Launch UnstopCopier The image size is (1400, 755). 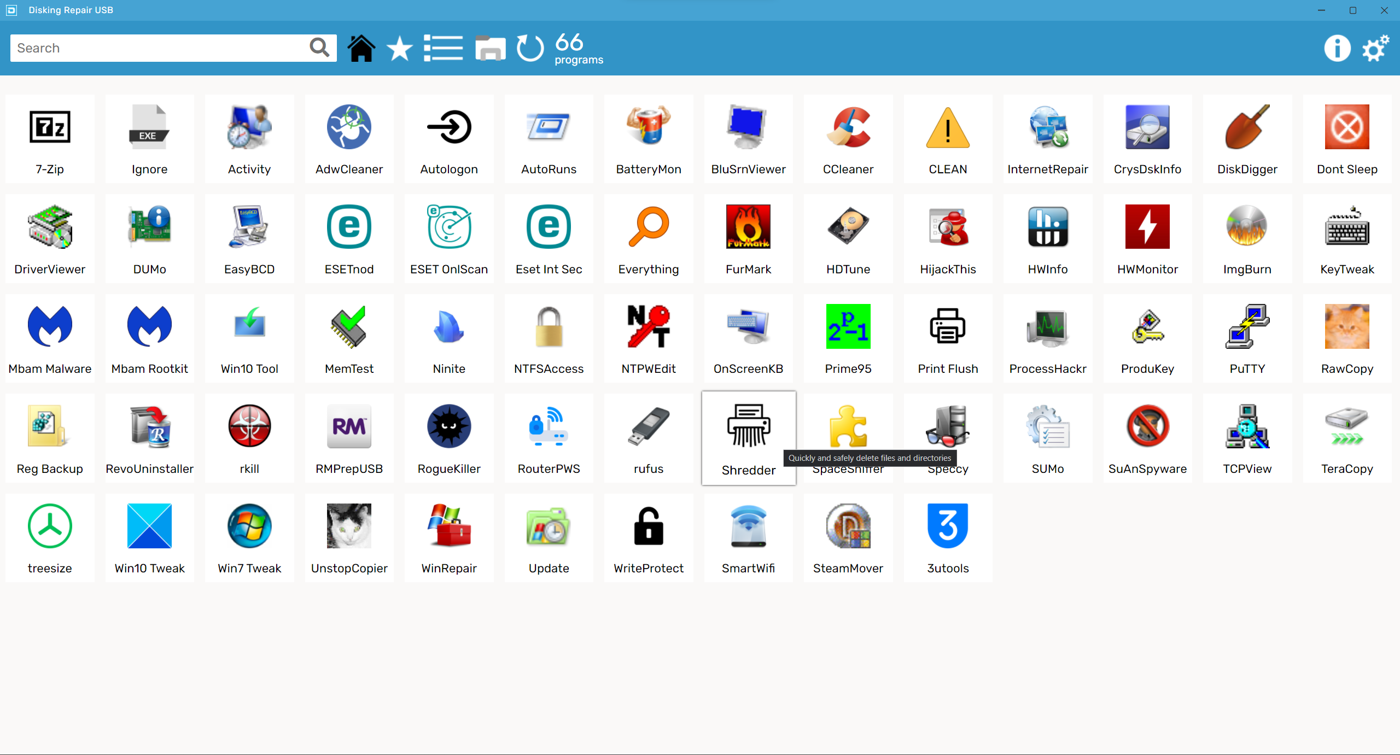coord(349,538)
